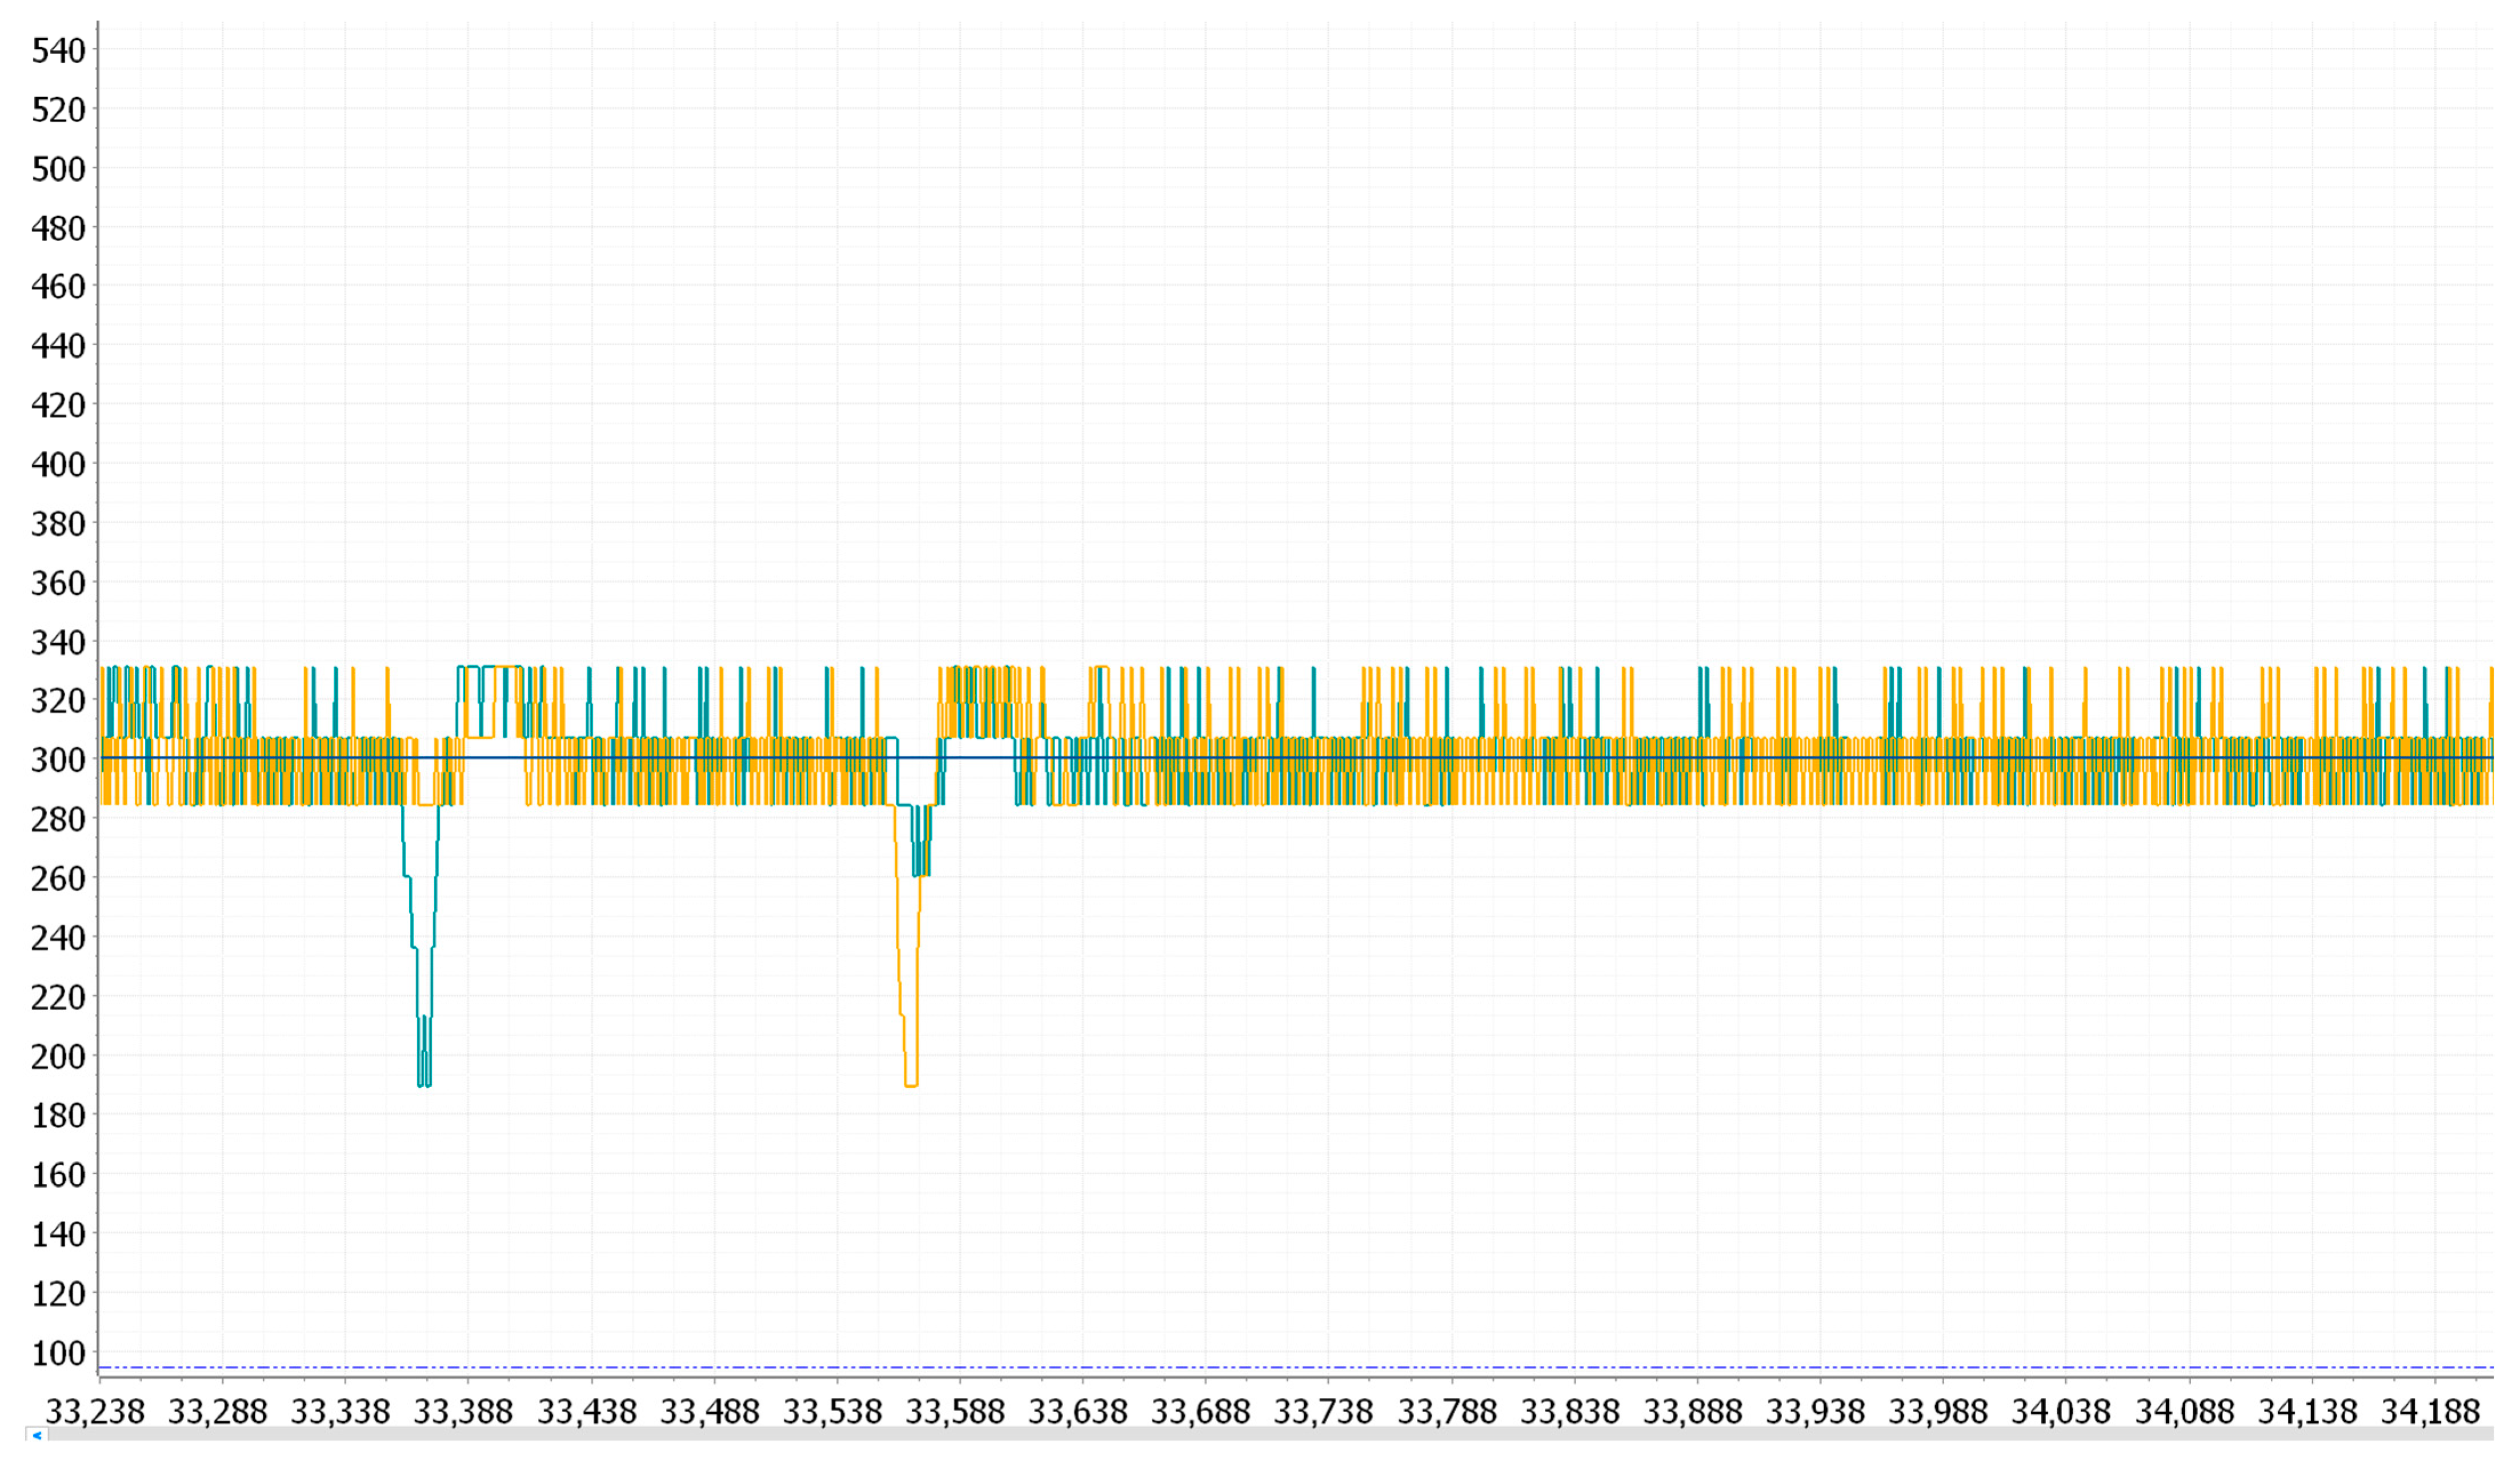Viewport: 2520px width, 1459px height.
Task: Click the 160 y-axis label
Action: pos(58,1175)
